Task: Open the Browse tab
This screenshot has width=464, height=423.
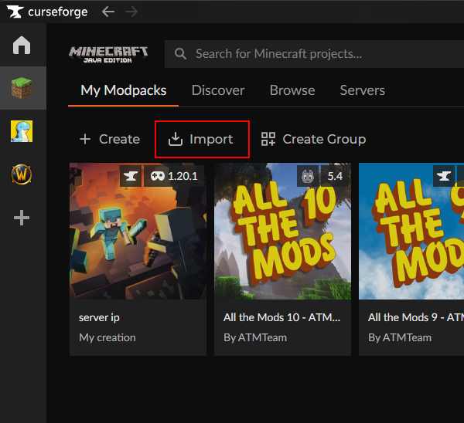Action: 292,90
